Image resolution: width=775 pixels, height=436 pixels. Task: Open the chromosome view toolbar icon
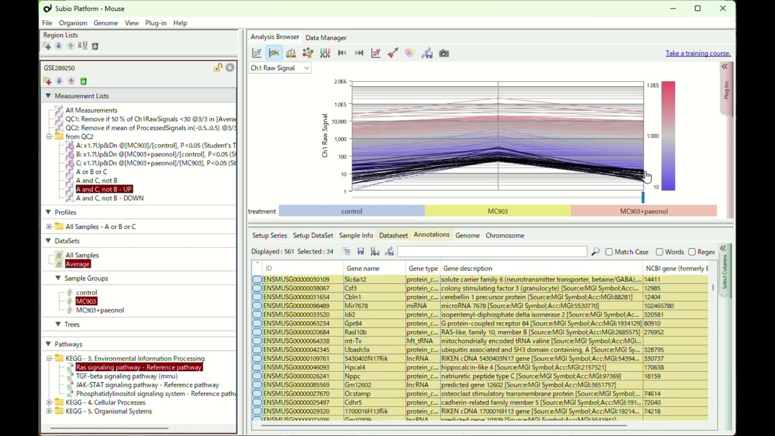tap(325, 53)
